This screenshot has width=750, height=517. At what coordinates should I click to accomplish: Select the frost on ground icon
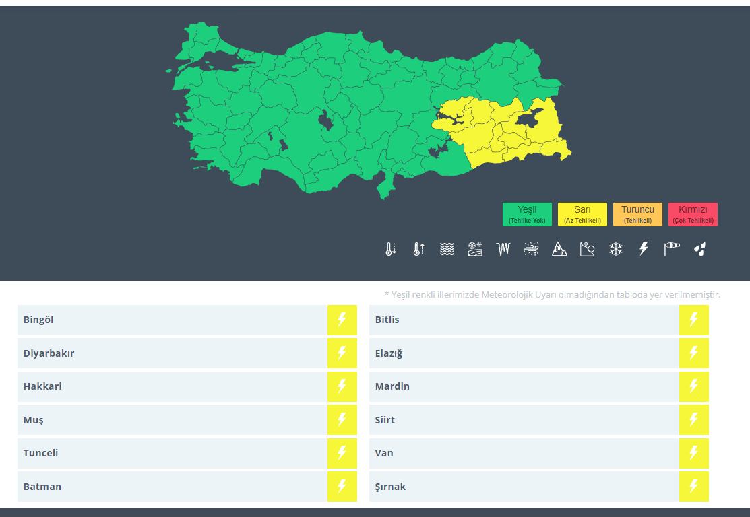point(475,250)
